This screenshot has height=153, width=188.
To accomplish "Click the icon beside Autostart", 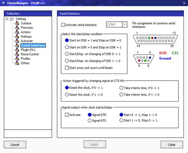I will pyautogui.click(x=17, y=41).
